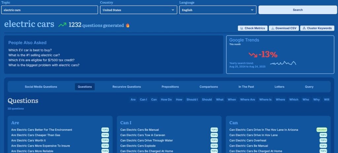Select the Should I filter link
This screenshot has width=338, height=153.
192,100
